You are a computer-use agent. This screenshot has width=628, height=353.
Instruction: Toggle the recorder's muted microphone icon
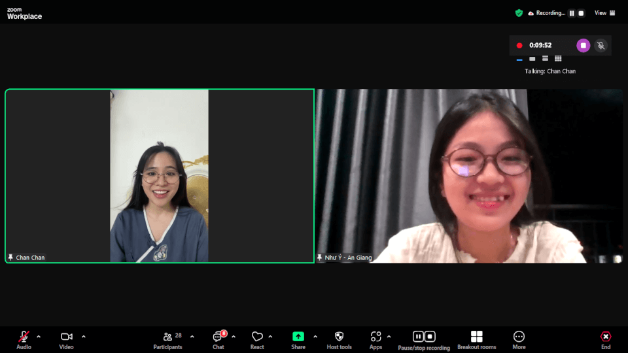(601, 45)
